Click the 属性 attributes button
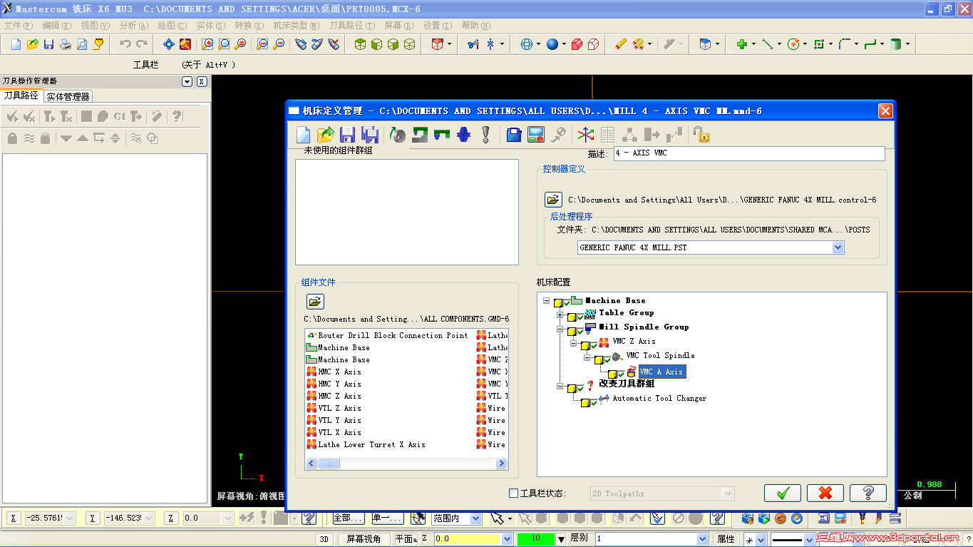 (x=726, y=539)
